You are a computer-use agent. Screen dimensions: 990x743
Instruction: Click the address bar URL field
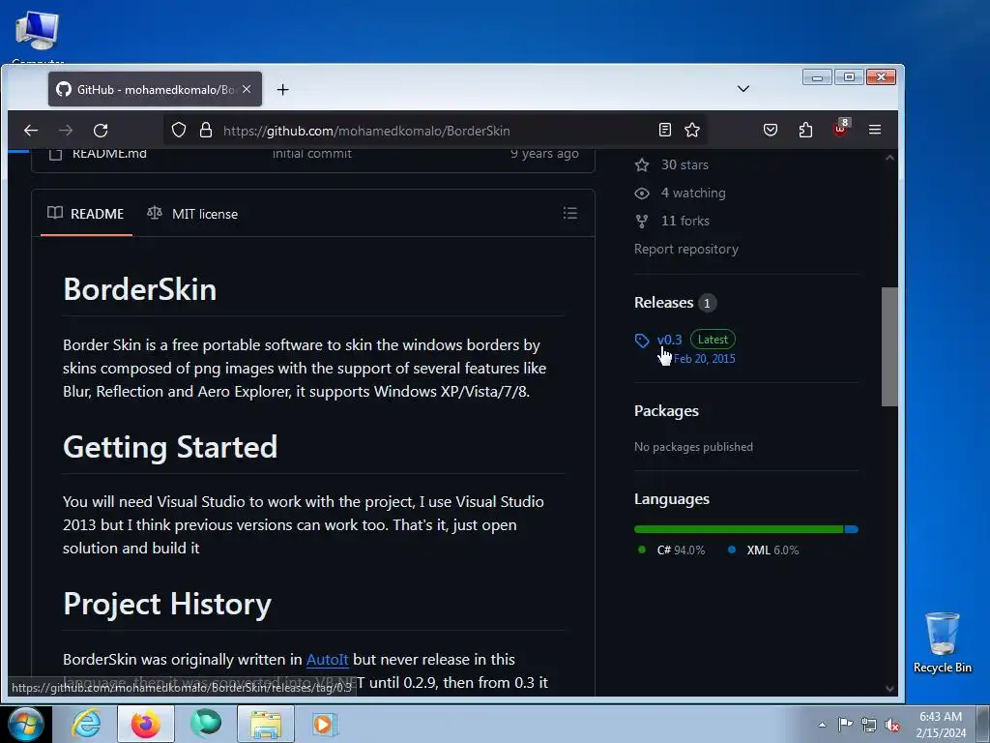[436, 131]
